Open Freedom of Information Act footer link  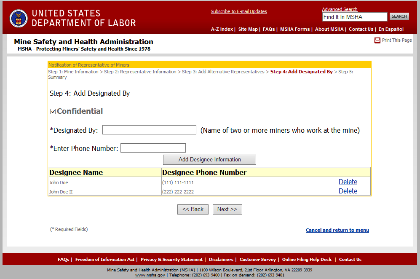105,260
